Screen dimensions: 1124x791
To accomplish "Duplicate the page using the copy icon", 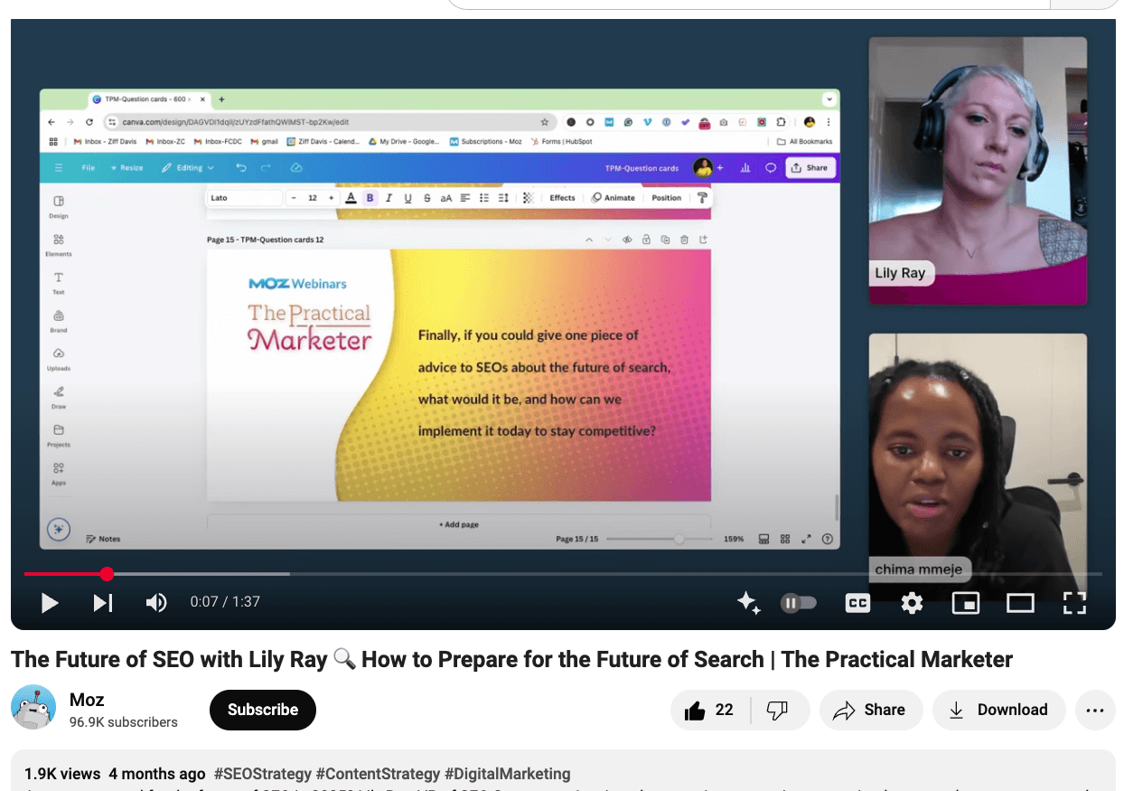I will pos(665,240).
